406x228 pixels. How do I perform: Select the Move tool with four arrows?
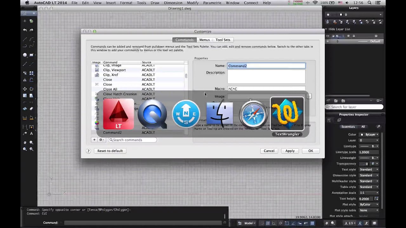(x=25, y=89)
